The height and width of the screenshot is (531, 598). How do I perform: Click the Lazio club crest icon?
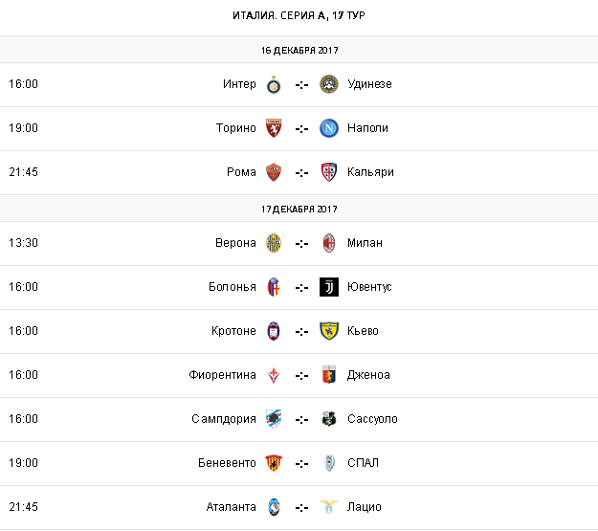(329, 507)
